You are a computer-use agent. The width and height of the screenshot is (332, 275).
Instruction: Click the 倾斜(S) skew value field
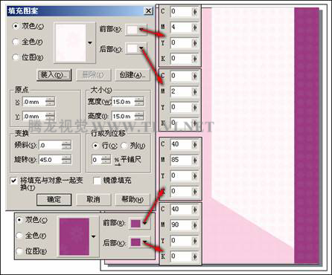(x=50, y=146)
